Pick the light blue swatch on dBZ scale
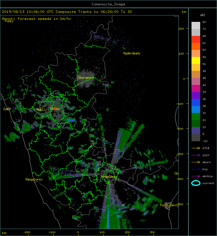217x236 pixels. coord(196,109)
